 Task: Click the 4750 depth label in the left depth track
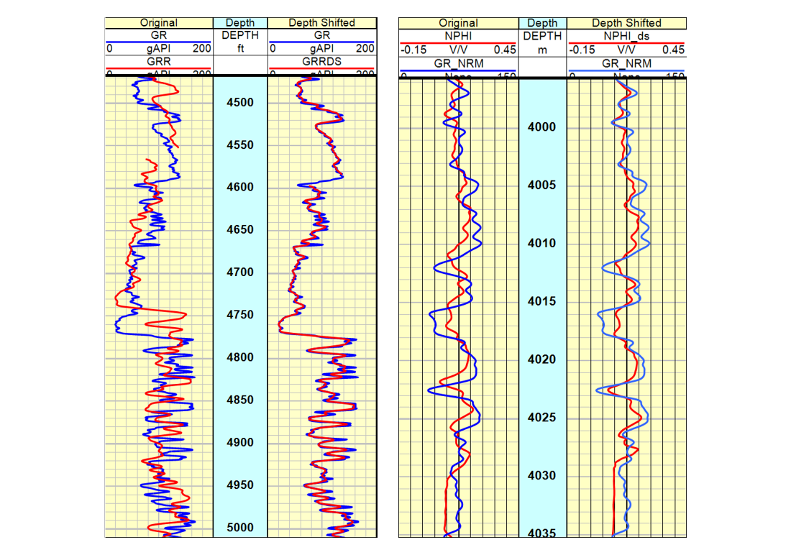239,315
